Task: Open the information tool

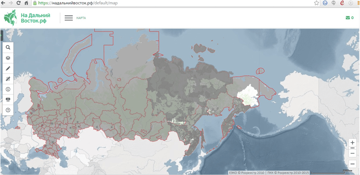Action: coord(8,89)
